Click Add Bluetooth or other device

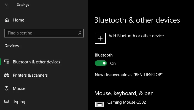point(136,36)
